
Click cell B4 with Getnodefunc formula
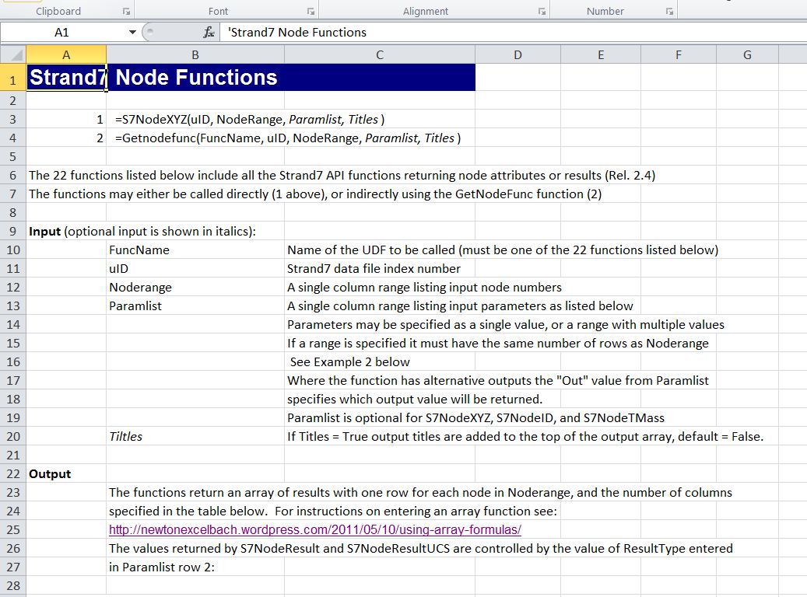tap(195, 138)
